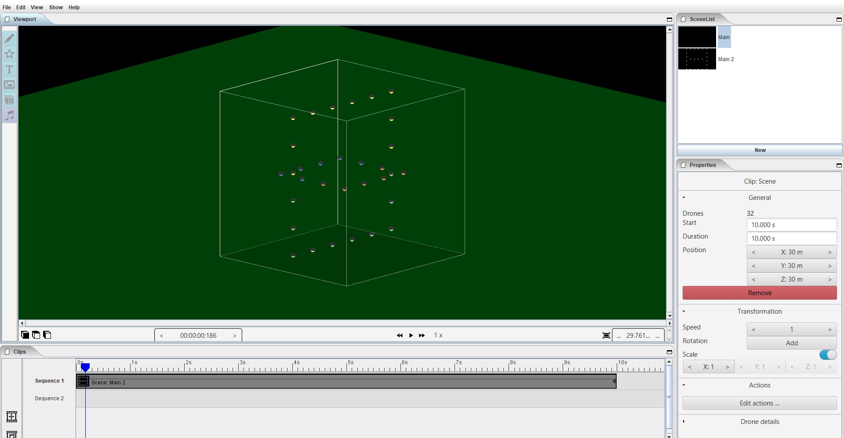This screenshot has height=438, width=844.
Task: Click the fit-to-screen icon in viewport
Action: pos(606,336)
